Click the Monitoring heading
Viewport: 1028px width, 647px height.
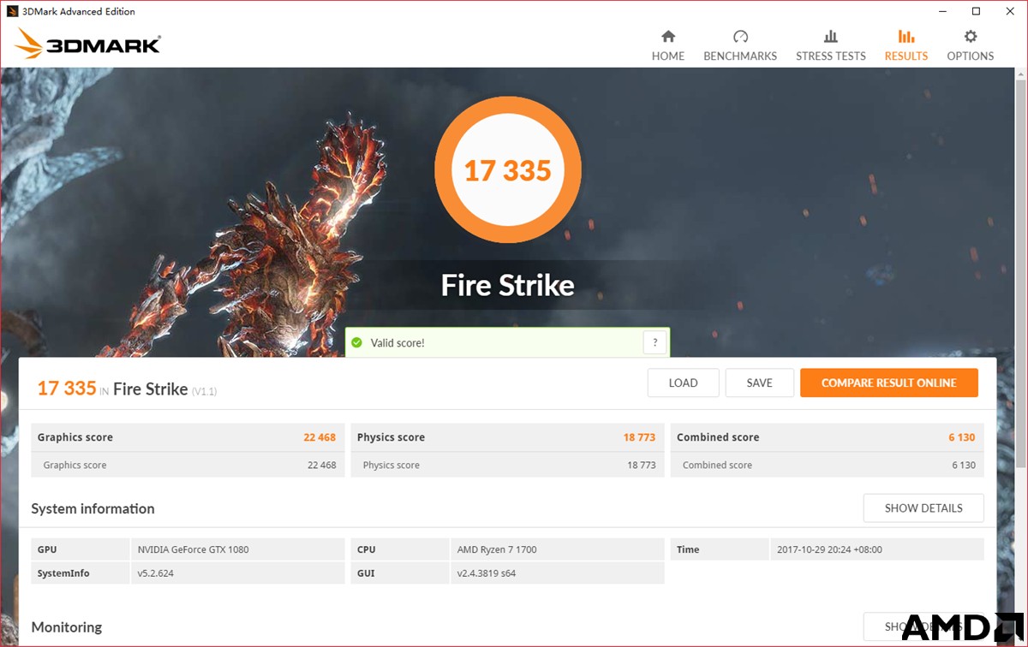67,627
